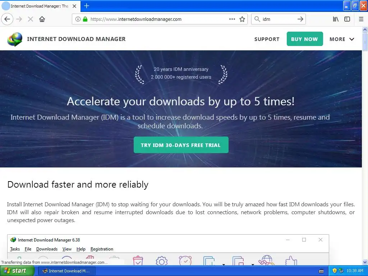Click "Registration" in the IDM 6.38 screenshot
This screenshot has width=368, height=276.
(102, 249)
